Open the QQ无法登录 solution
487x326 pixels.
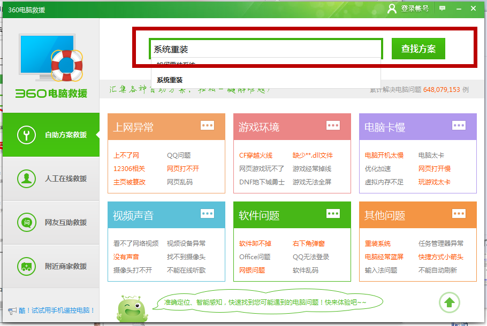(311, 257)
